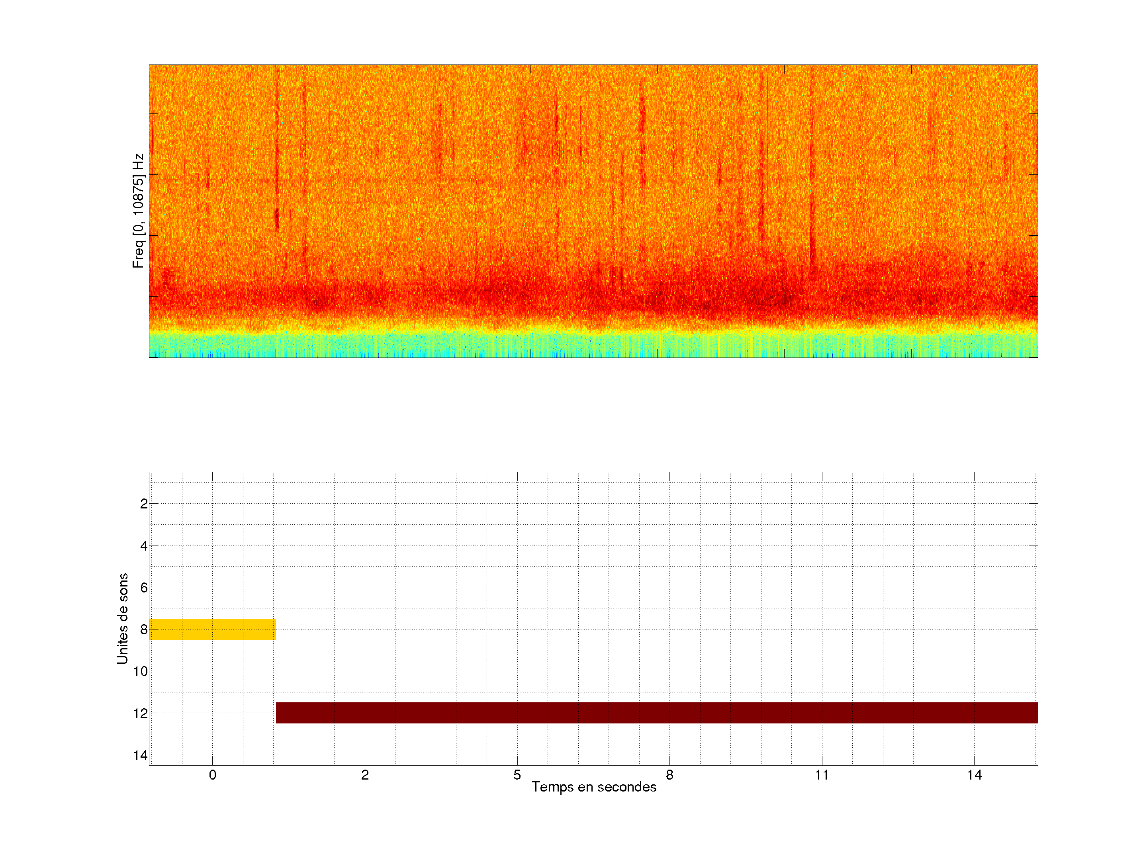Viewport: 1147px width, 860px height.
Task: Click the dark red bar at unit 12
Action: 656,713
